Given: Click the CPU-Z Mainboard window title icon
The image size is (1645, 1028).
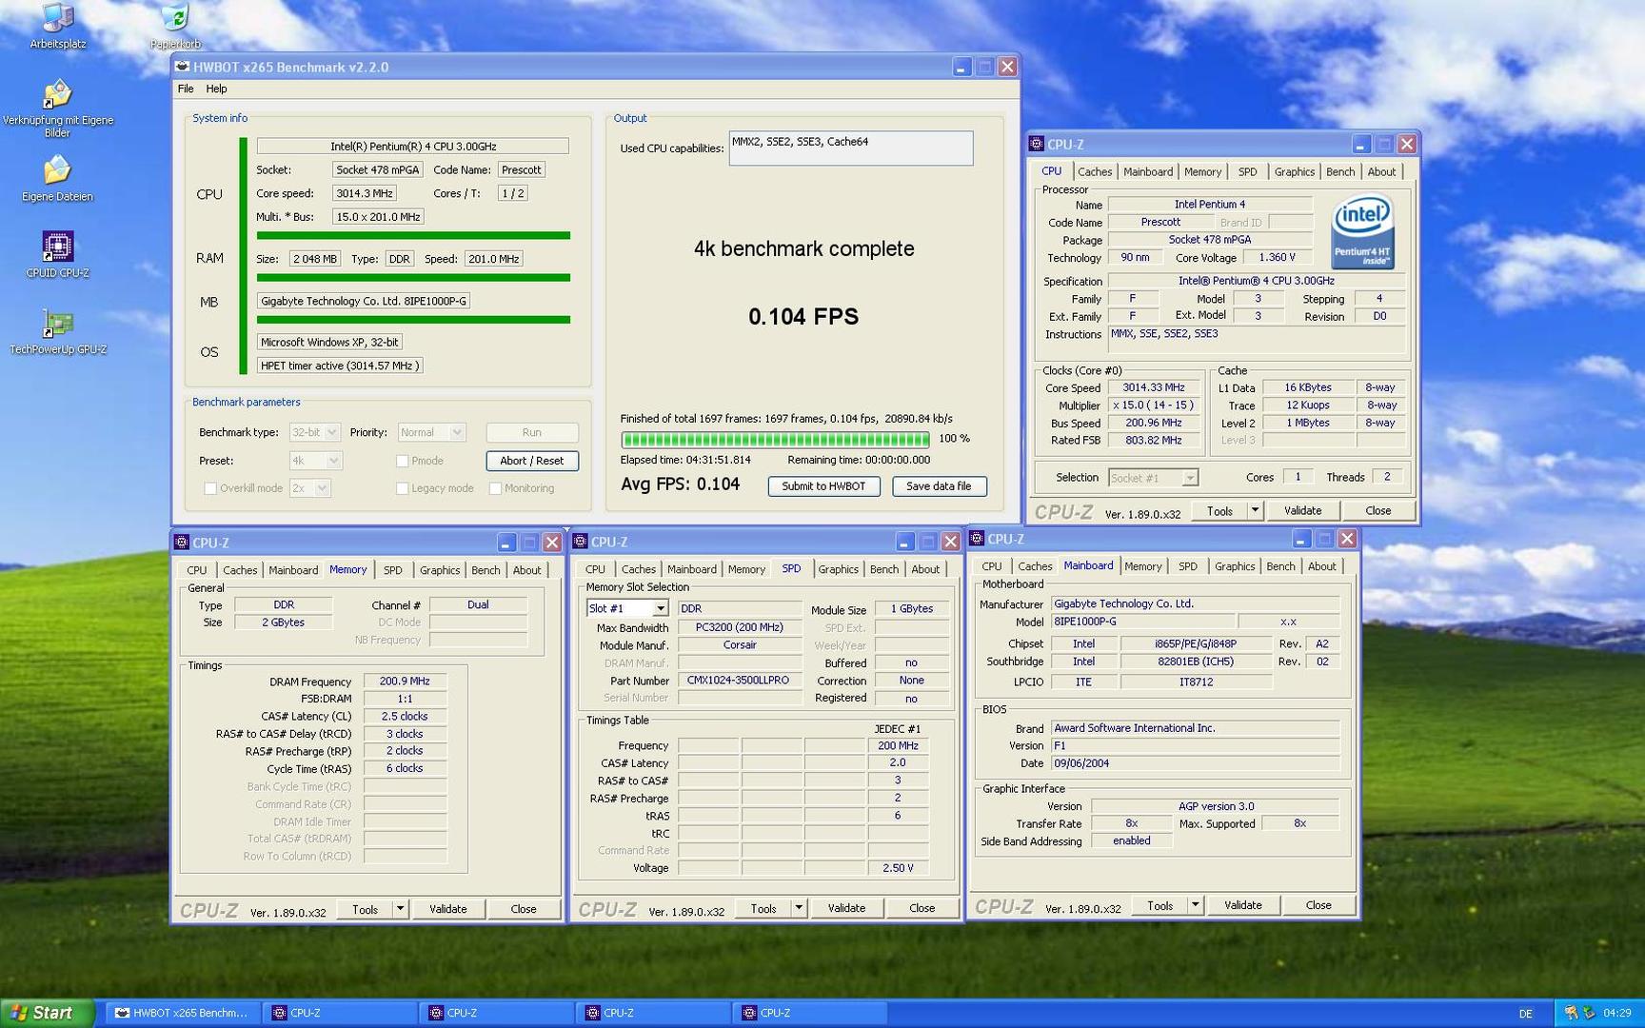Looking at the screenshot, I should point(977,539).
